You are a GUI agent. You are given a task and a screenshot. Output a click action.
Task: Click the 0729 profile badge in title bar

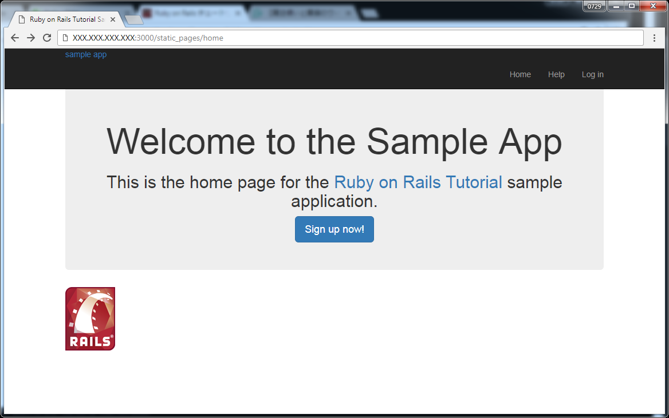coord(595,6)
